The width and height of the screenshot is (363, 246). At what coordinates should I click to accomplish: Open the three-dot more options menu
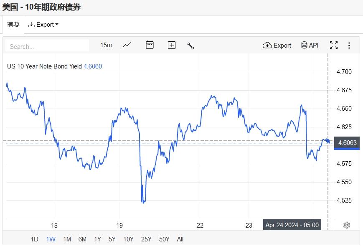(x=349, y=45)
